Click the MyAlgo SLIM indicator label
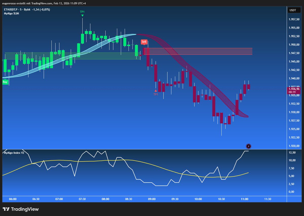This screenshot has height=216, width=304. (11, 13)
